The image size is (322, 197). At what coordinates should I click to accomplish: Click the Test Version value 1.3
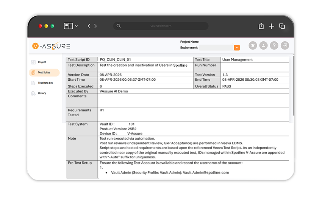pyautogui.click(x=225, y=75)
